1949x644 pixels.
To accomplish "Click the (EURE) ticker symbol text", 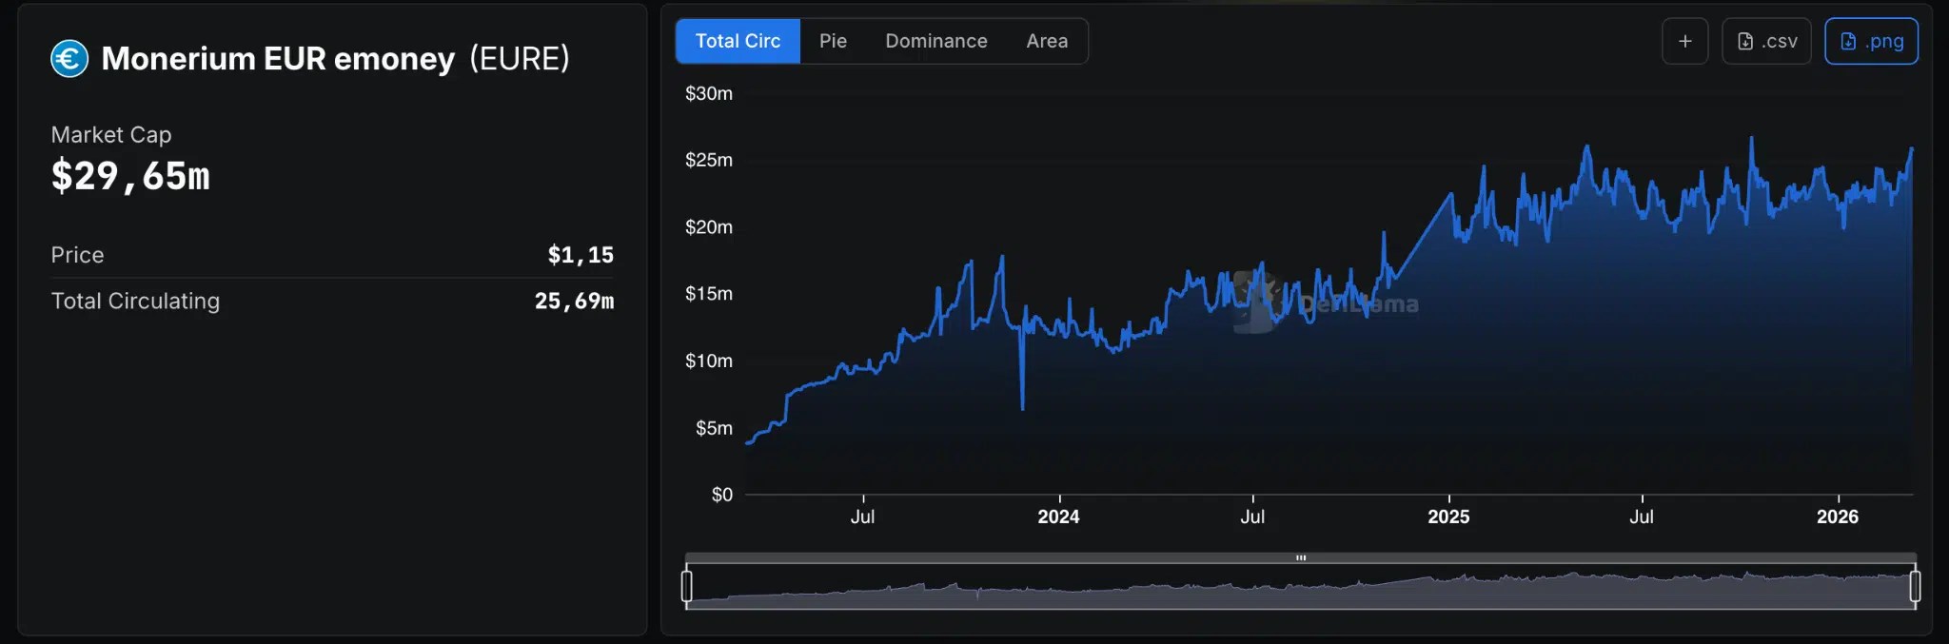I will (x=520, y=59).
